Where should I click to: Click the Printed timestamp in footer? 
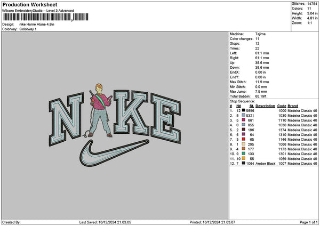212,222
